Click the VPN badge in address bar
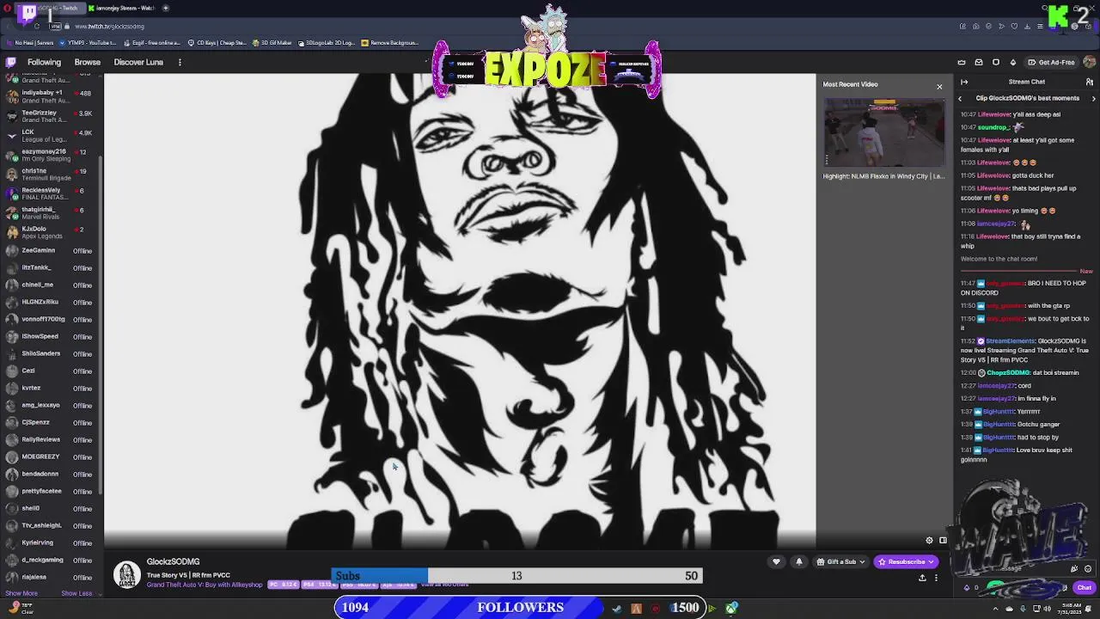The height and width of the screenshot is (619, 1100). (55, 26)
